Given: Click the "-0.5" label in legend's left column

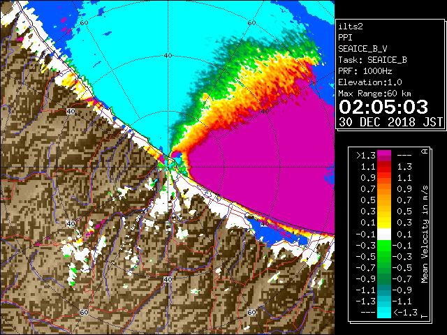Looking at the screenshot, I should pos(365,256).
